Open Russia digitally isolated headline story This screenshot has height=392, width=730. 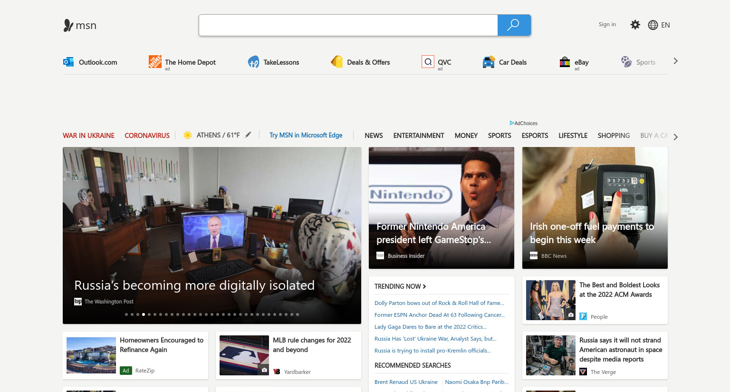(x=194, y=285)
